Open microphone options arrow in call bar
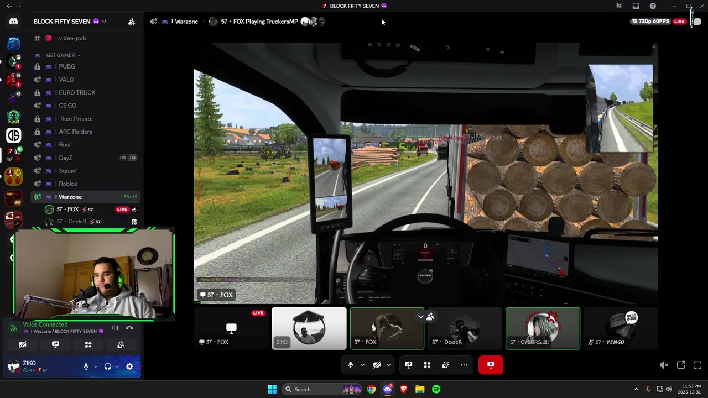The image size is (708, 398). [362, 365]
